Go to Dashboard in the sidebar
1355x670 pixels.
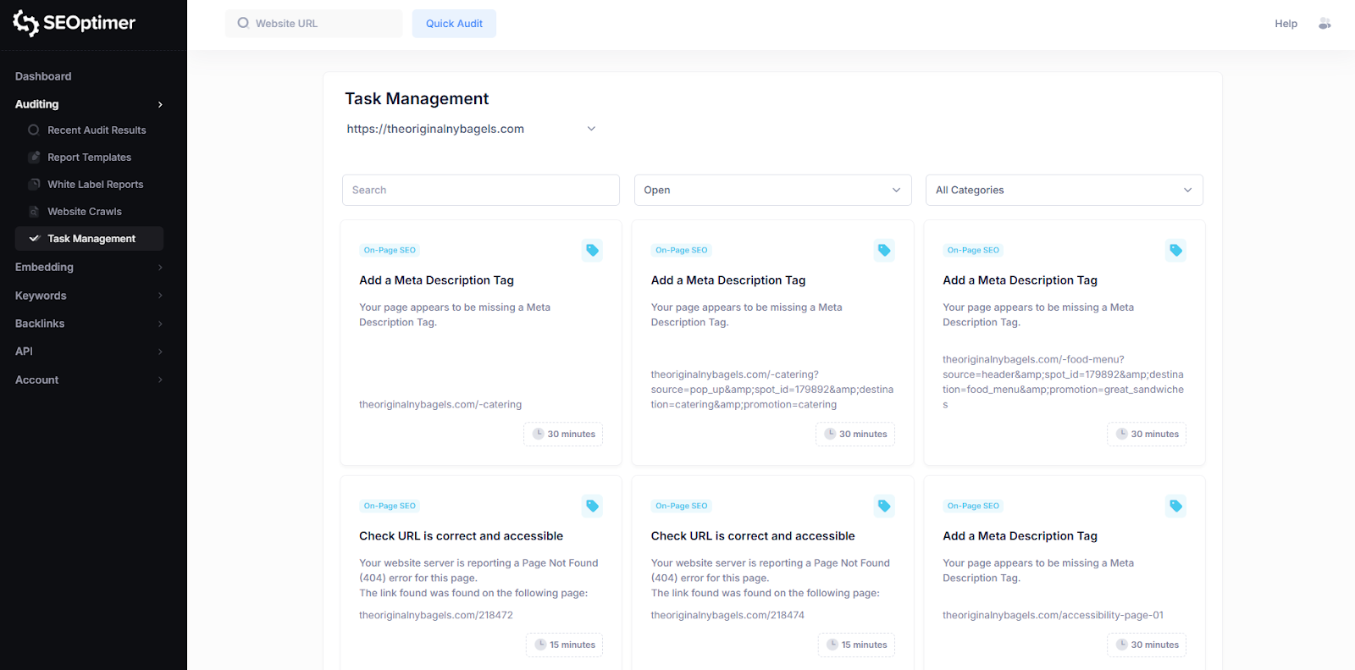43,76
